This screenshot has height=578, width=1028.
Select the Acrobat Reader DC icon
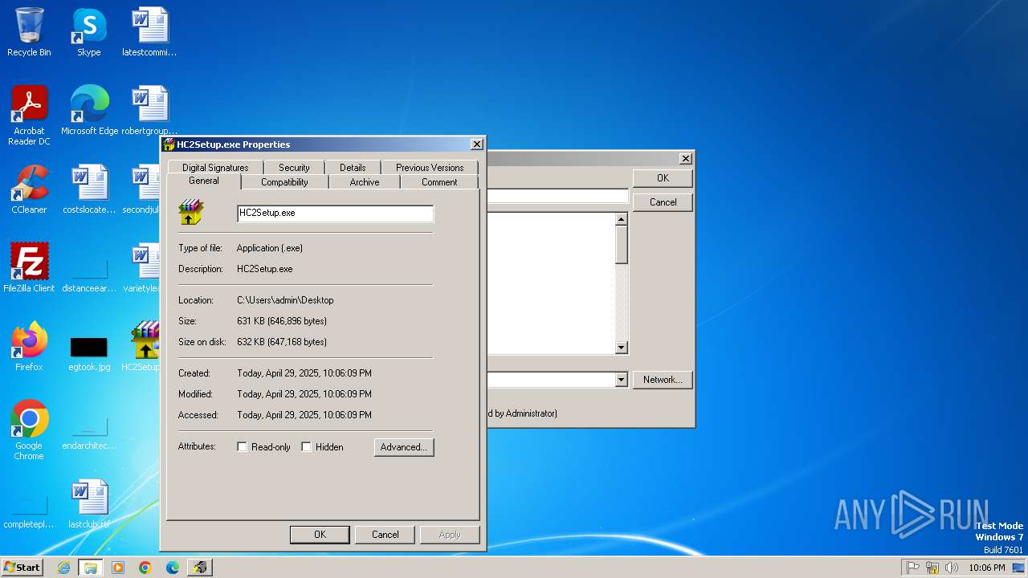tap(29, 115)
